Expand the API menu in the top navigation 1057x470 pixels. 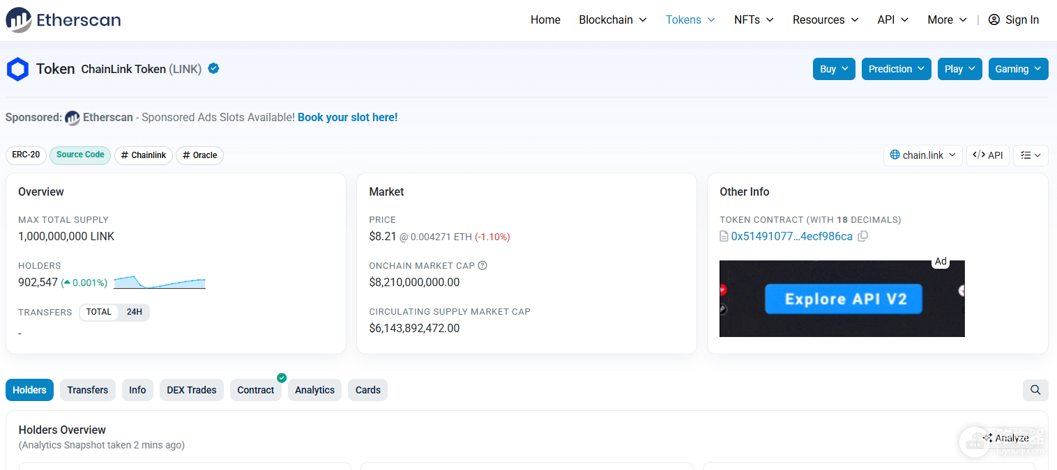point(893,19)
